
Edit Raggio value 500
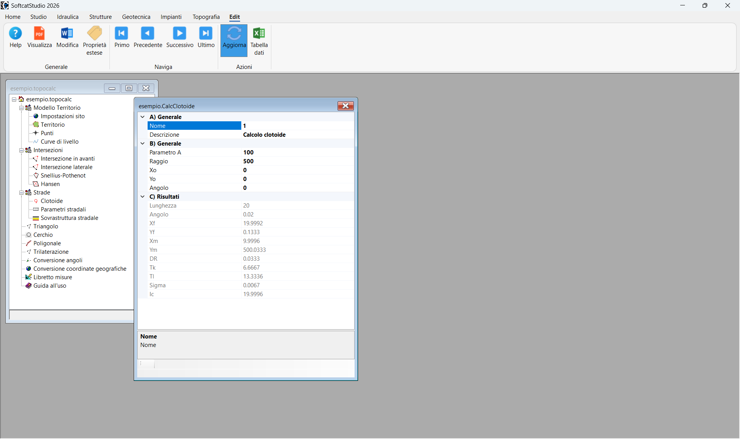pyautogui.click(x=298, y=161)
